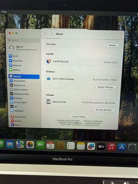Image resolution: width=138 pixels, height=184 pixels.
Task: Click the 13,3-inch resolution text
Action: [x=104, y=80]
